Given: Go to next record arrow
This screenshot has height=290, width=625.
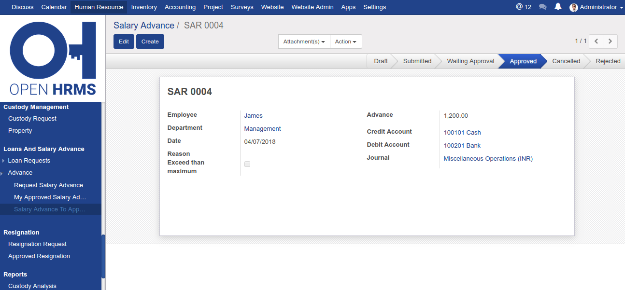Looking at the screenshot, I should tap(611, 41).
